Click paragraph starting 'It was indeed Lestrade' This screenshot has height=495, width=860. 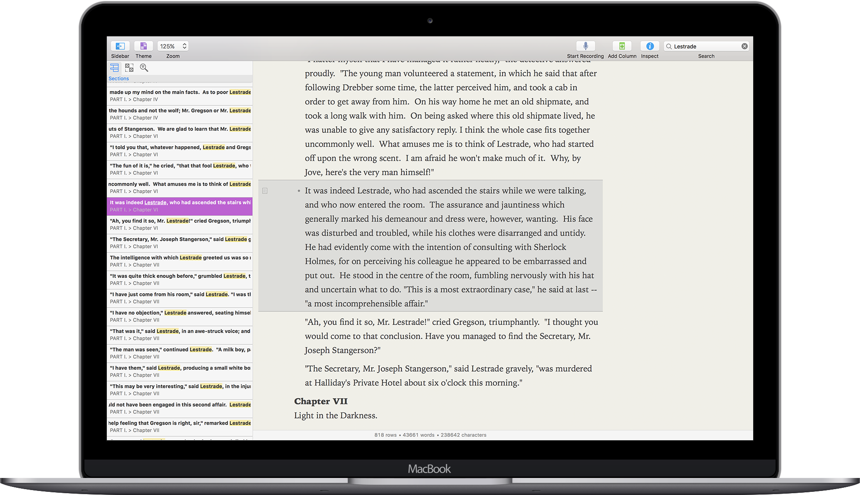(451, 247)
